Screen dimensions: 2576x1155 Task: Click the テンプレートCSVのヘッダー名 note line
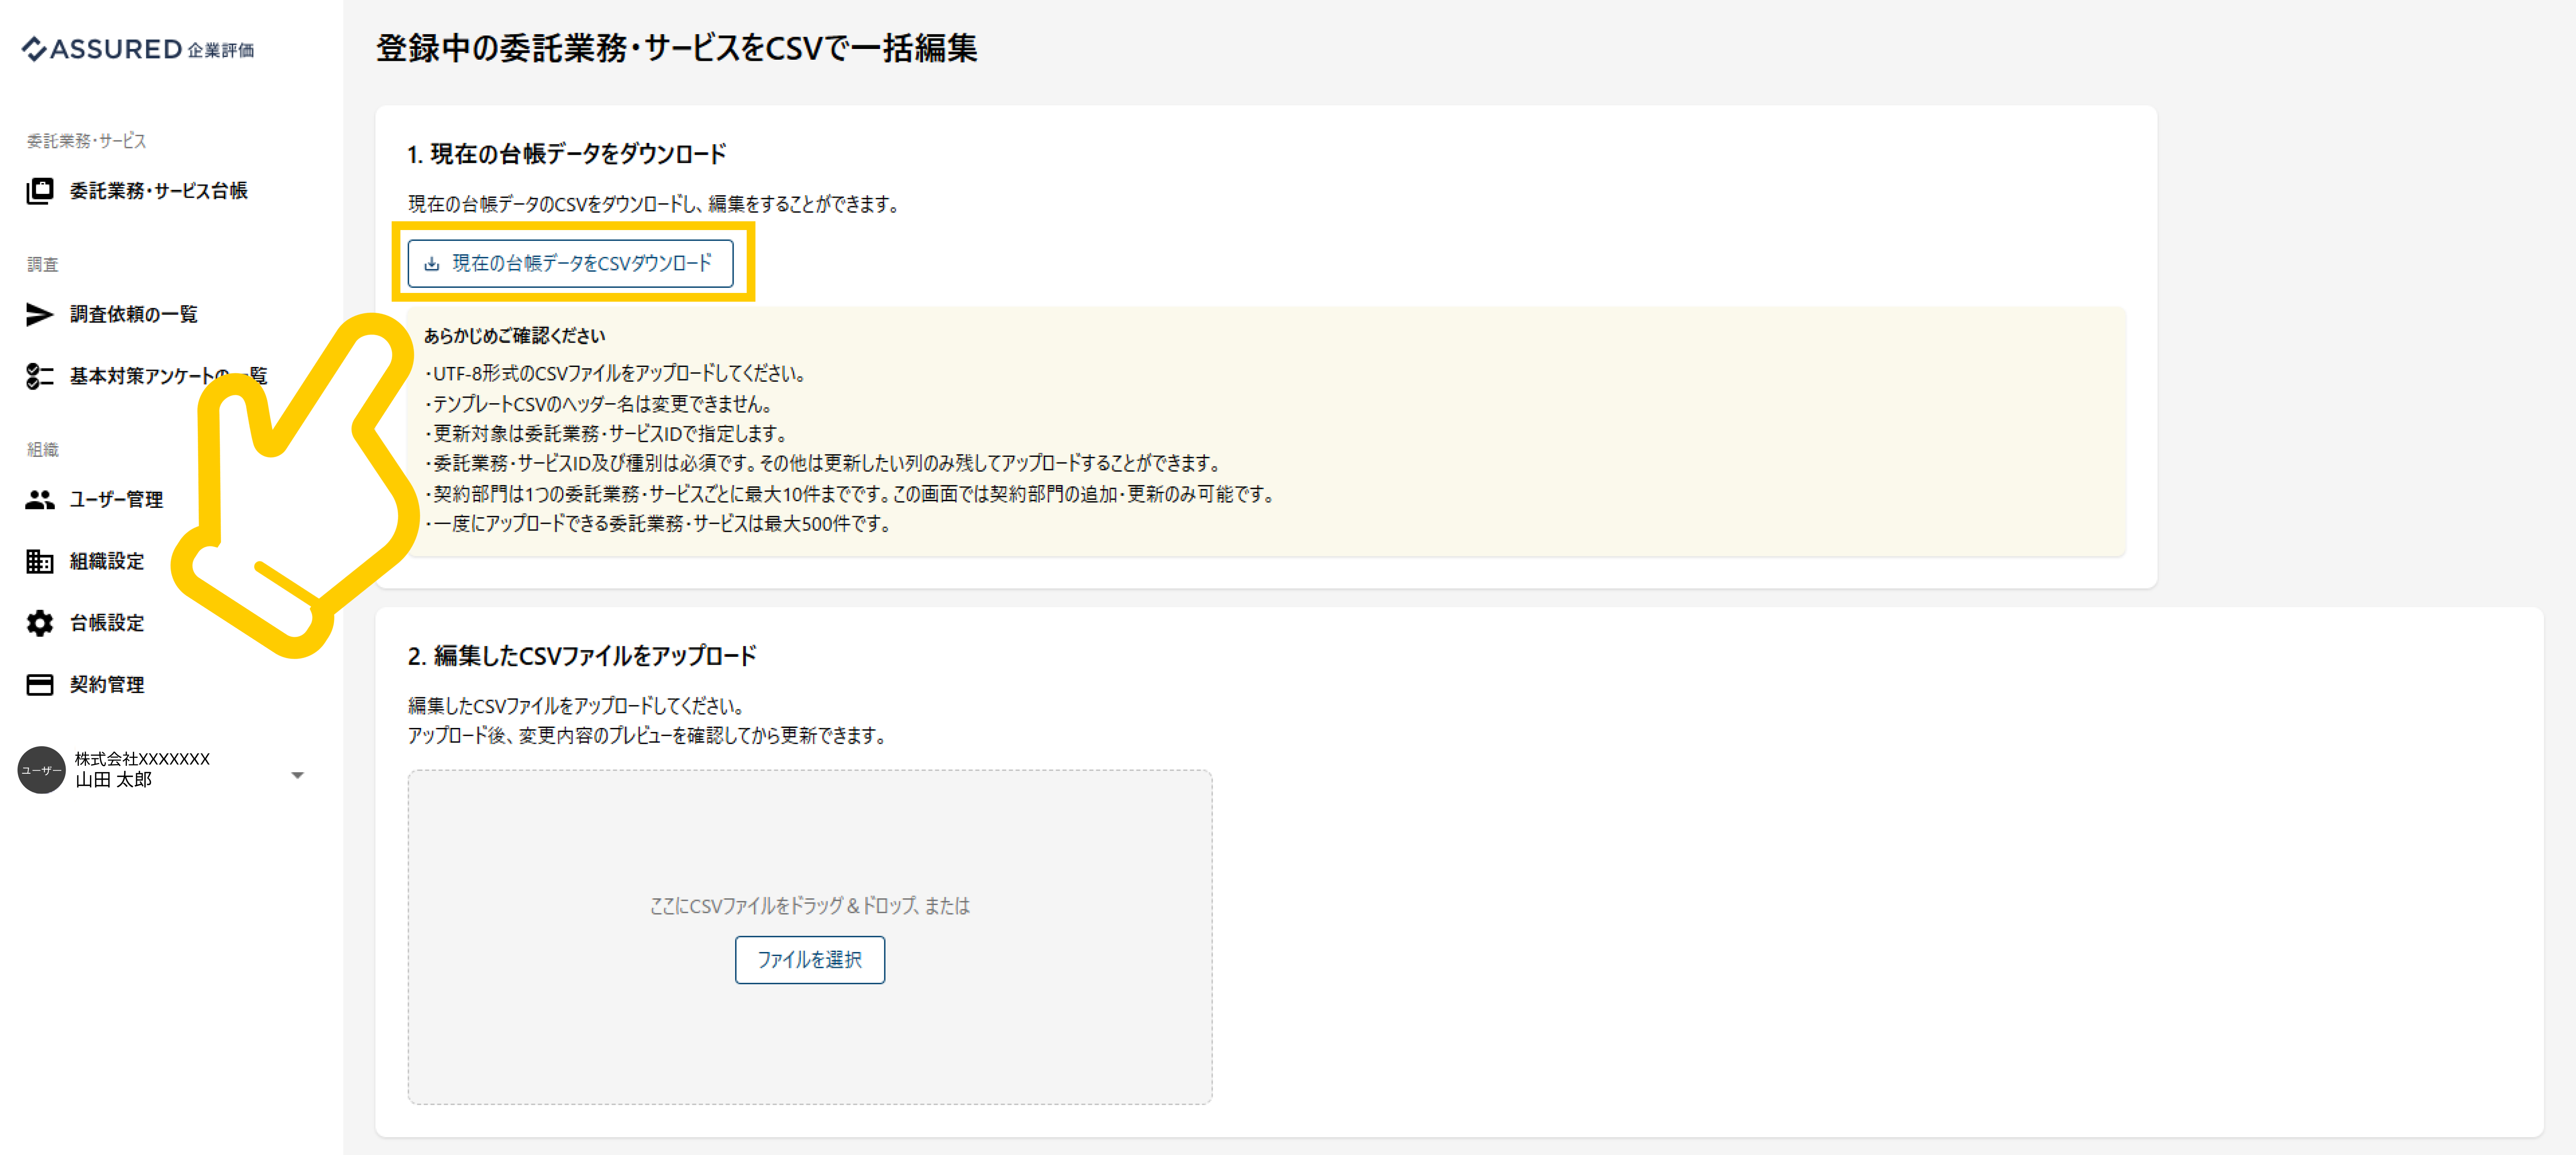tap(599, 404)
